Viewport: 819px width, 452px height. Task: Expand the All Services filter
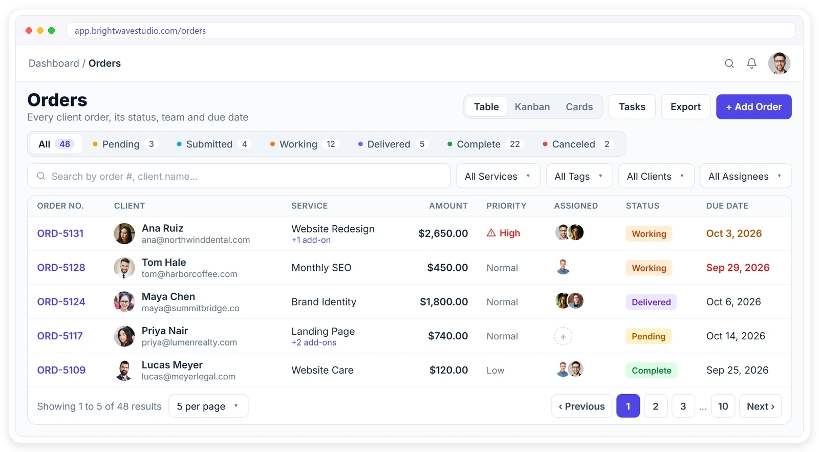click(498, 176)
